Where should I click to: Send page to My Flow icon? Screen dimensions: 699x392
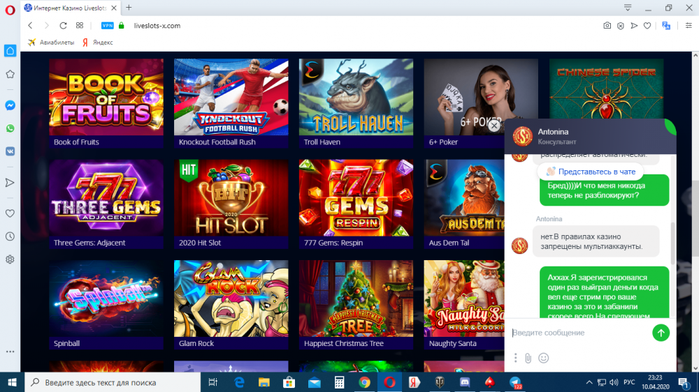point(634,26)
